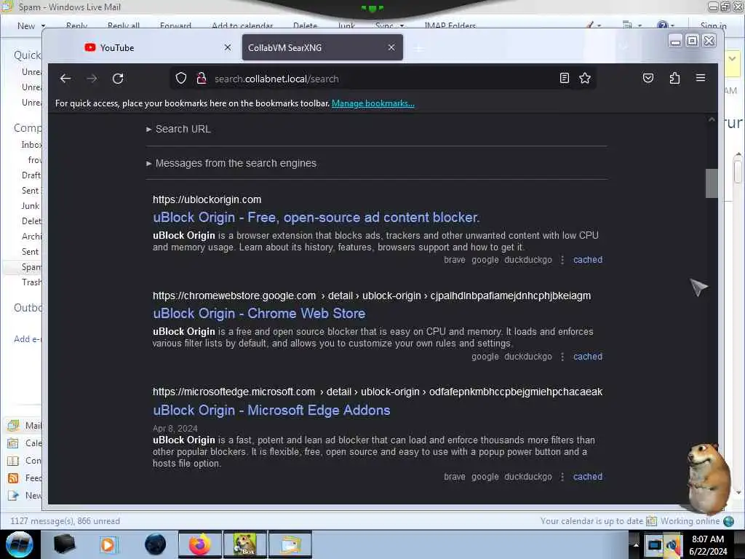Select Drafts folder in Windows Live Mail
The image size is (745, 559).
(31, 175)
